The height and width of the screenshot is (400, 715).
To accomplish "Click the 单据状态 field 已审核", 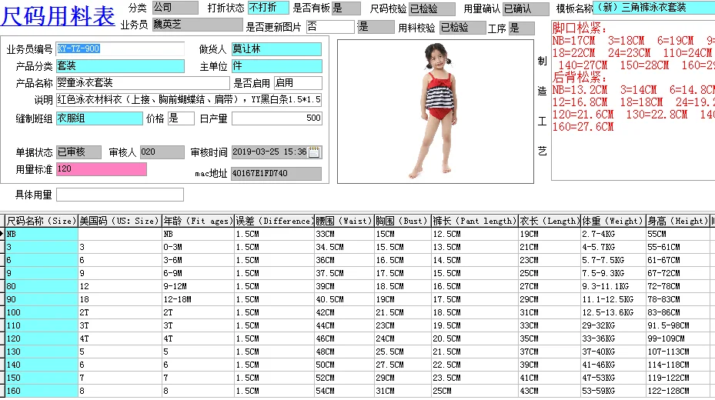I will pos(79,152).
